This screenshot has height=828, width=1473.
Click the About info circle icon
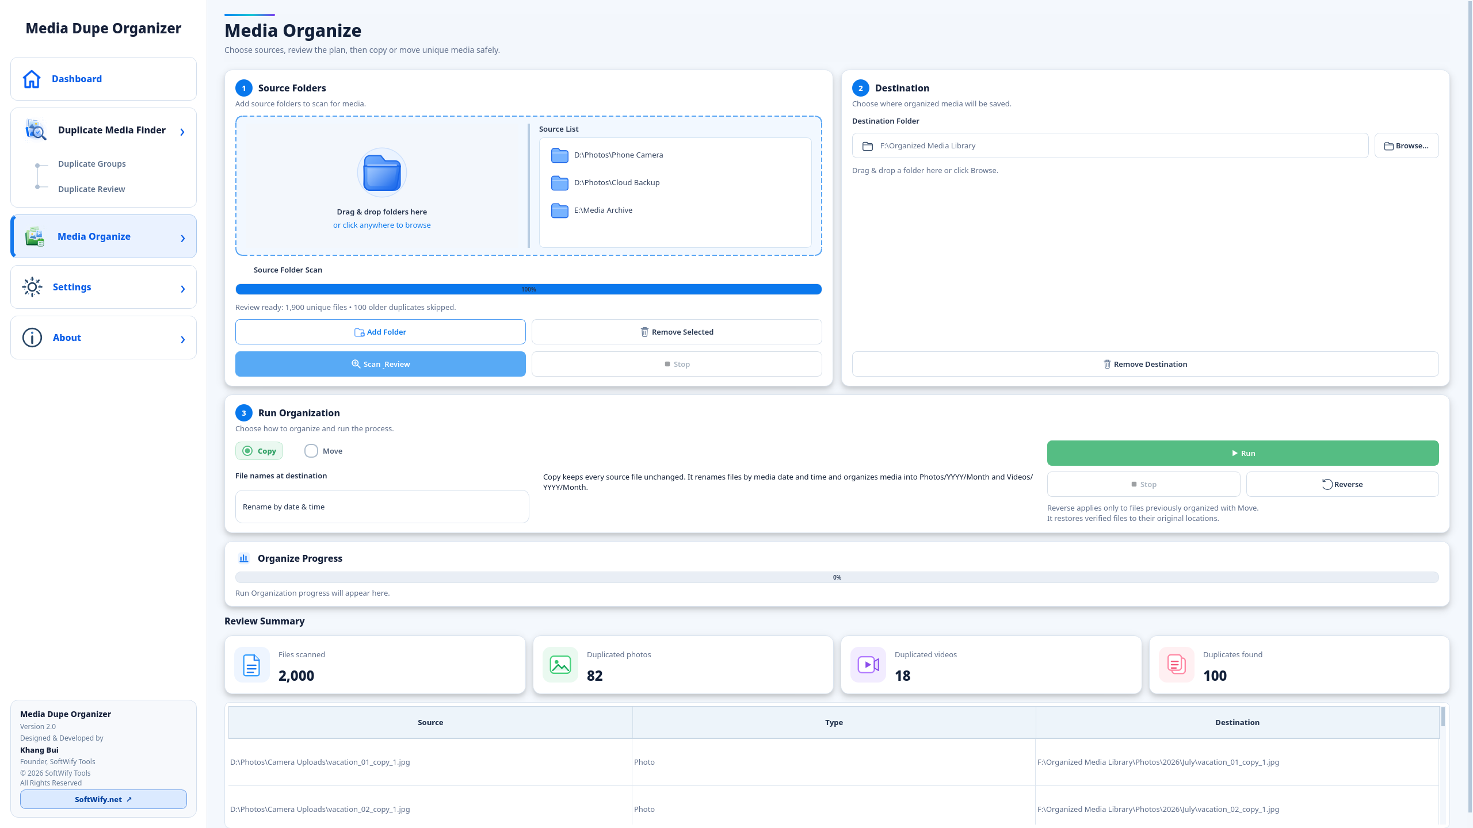click(x=32, y=338)
